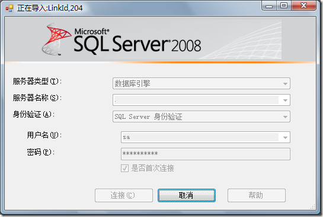Click the 取消 button
This screenshot has height=217, width=323.
pyautogui.click(x=187, y=195)
